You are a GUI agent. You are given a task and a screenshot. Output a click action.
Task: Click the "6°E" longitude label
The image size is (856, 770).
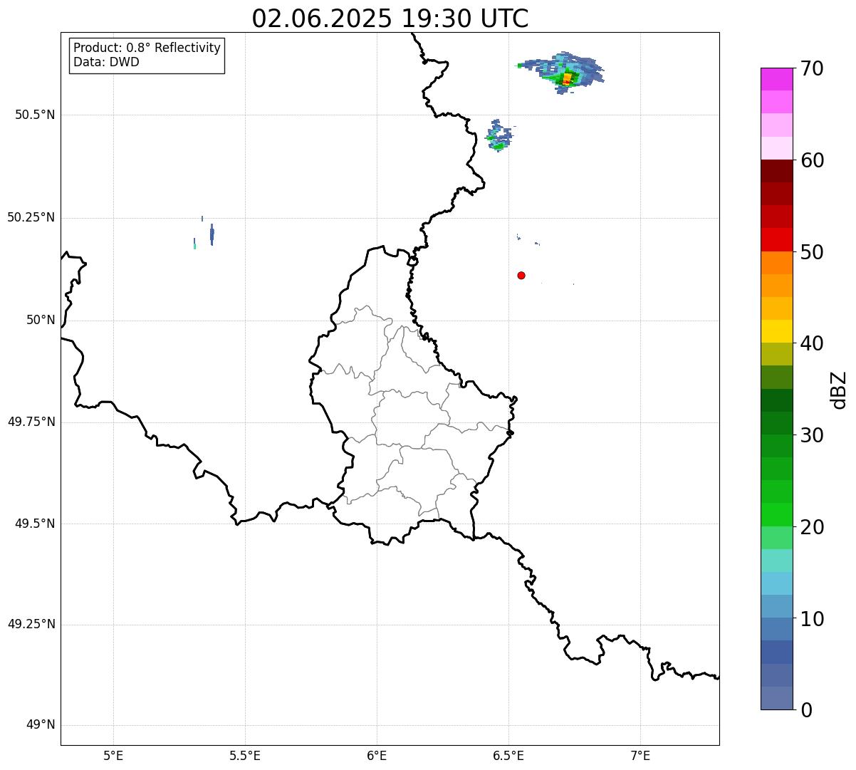click(x=377, y=755)
